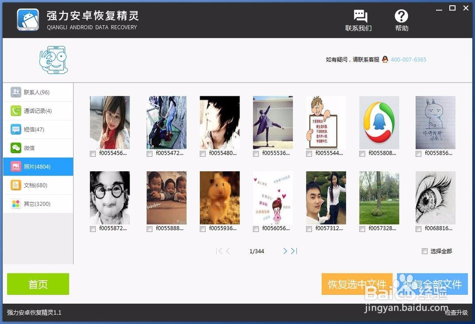475x324 pixels.
Task: Open the cartoon girl with hearts thumbnail
Action: point(273,198)
